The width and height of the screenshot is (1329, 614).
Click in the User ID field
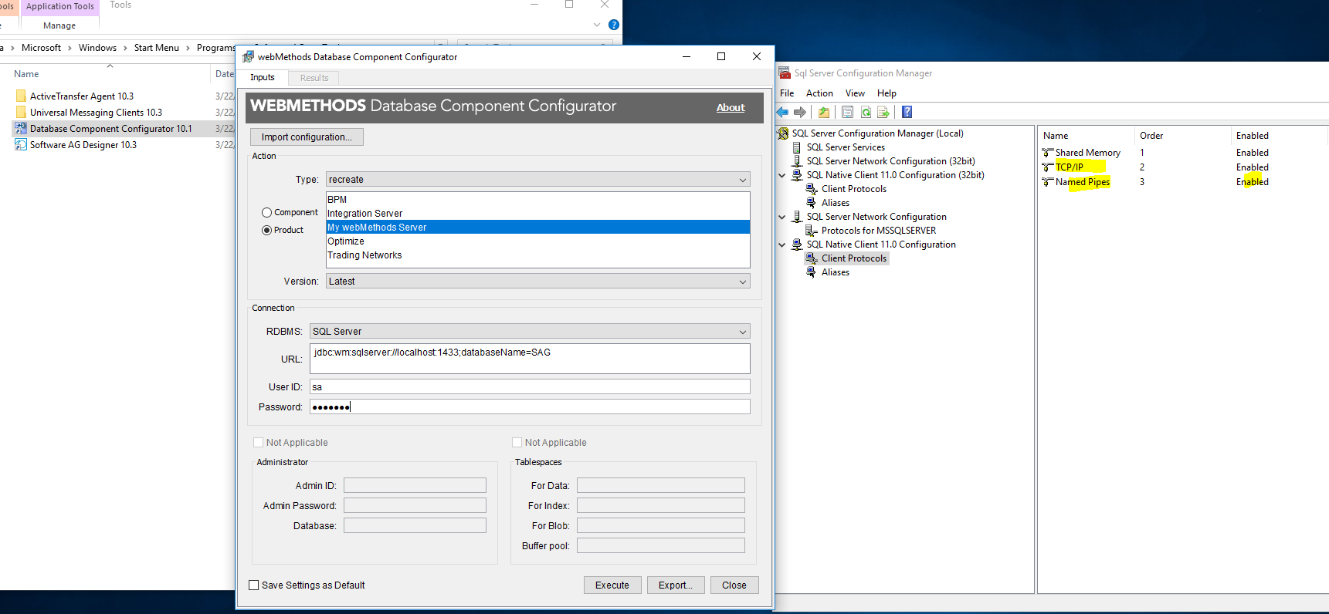[530, 387]
